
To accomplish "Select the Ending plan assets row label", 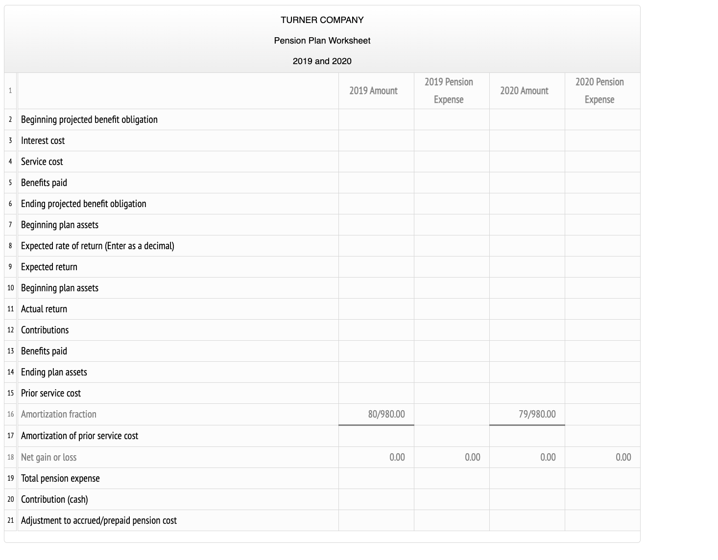I will 54,372.
